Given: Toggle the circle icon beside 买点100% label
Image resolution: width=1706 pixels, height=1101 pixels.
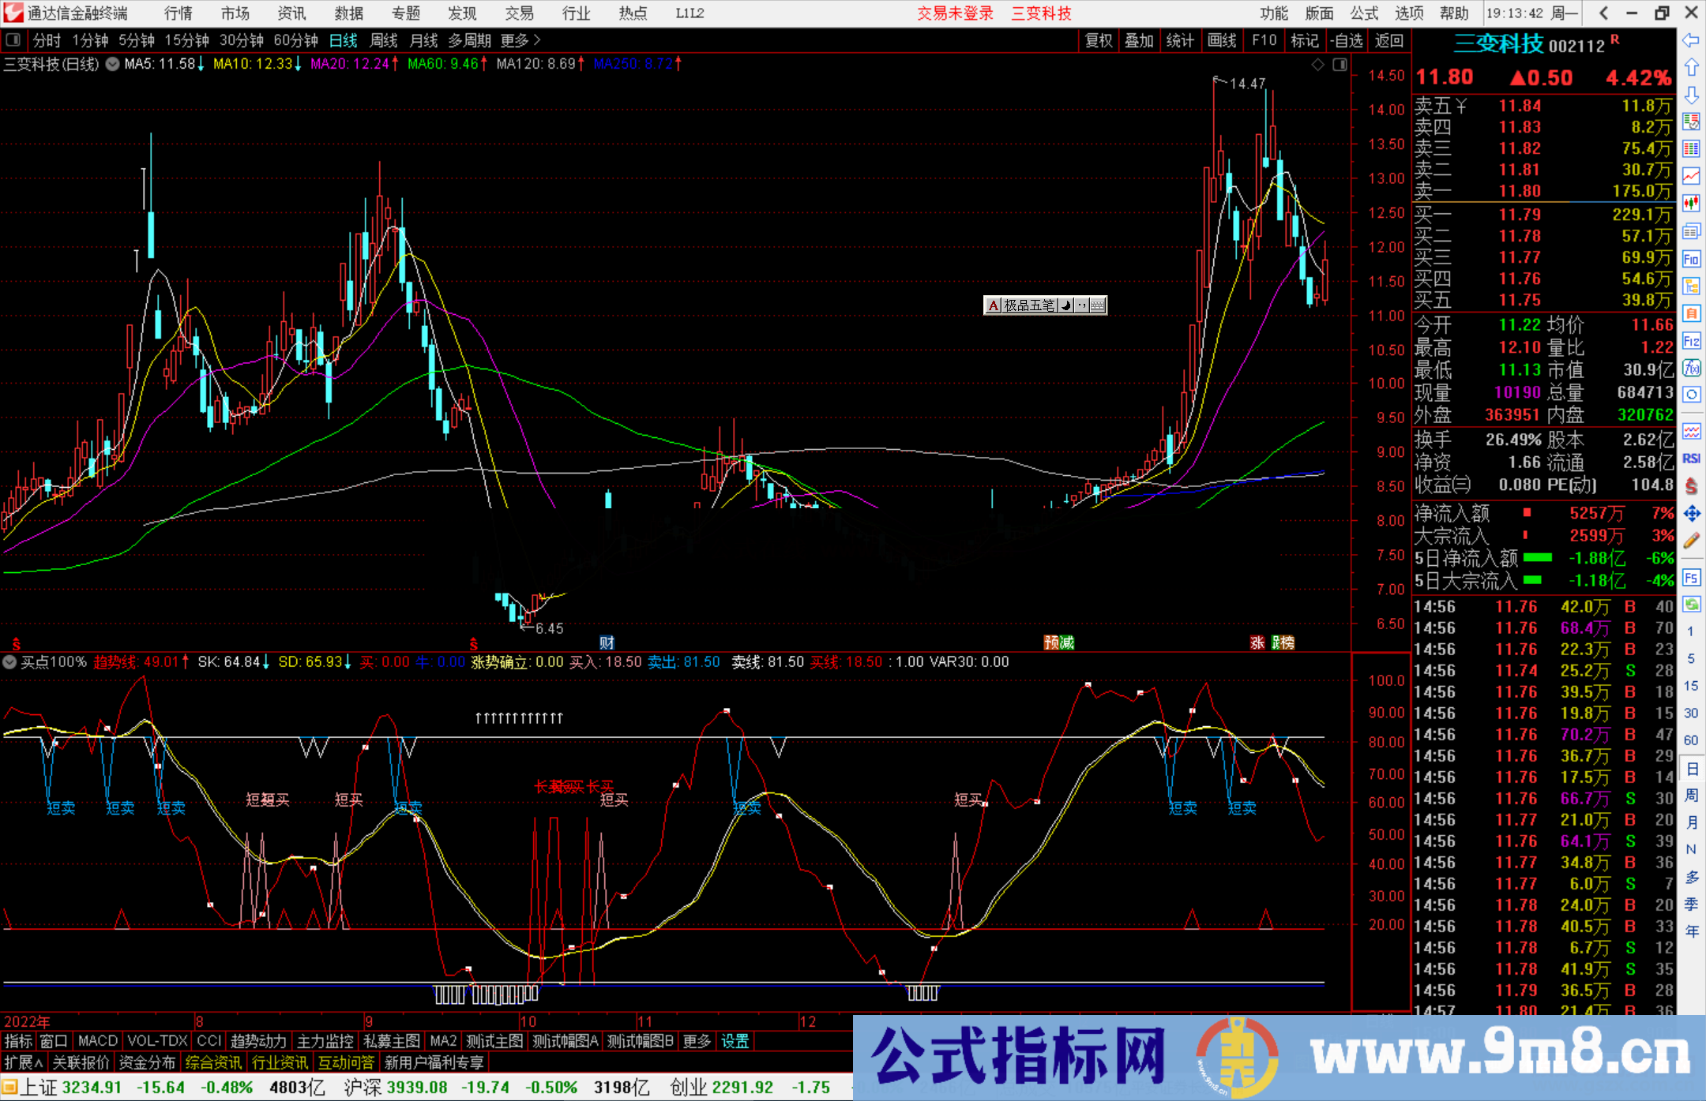Looking at the screenshot, I should pyautogui.click(x=9, y=662).
